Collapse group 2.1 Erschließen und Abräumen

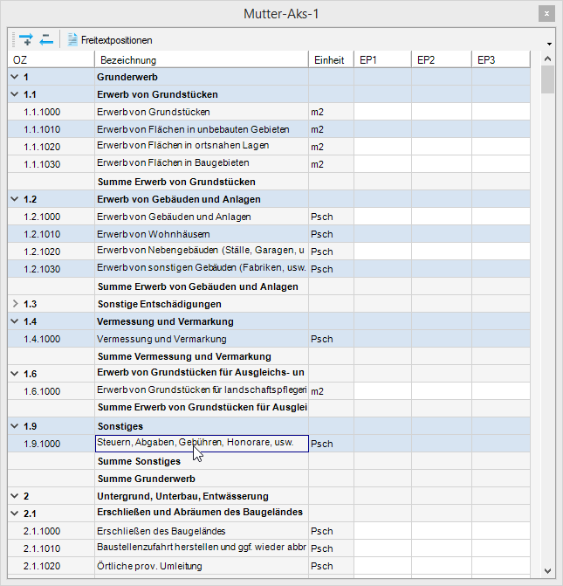tap(15, 514)
